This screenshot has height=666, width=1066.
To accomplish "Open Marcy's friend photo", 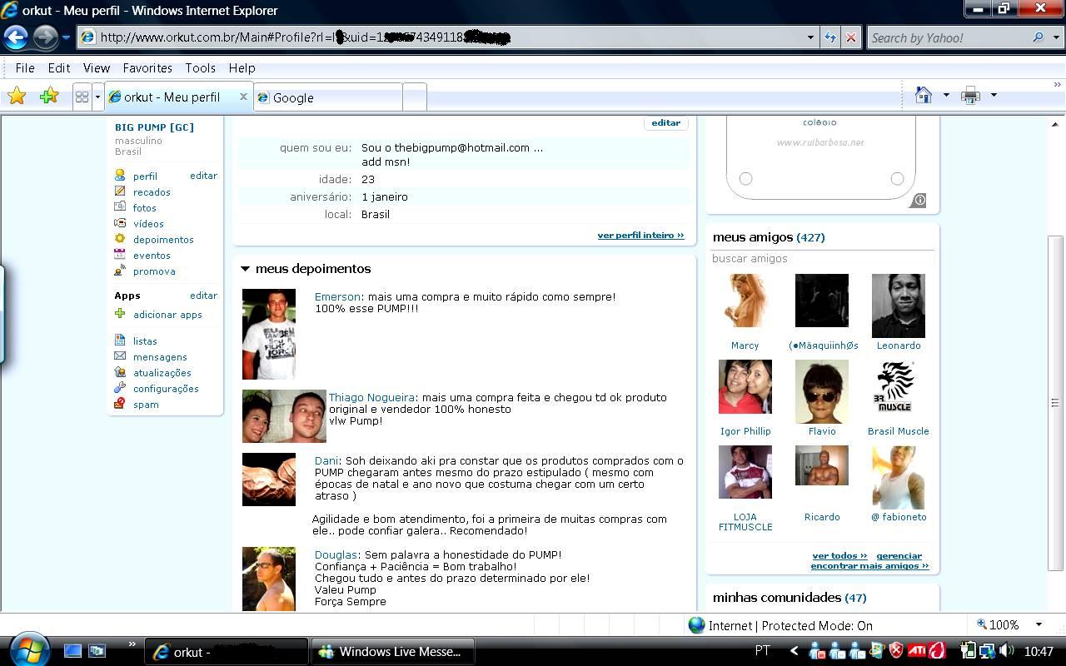I will pos(745,301).
